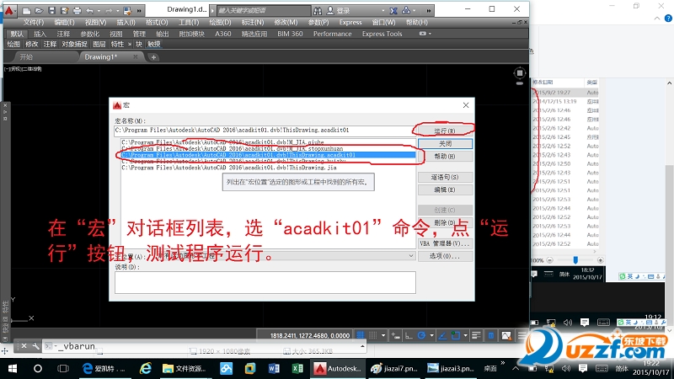Select macro ThisDrawing.jia in list
This screenshot has height=379, width=674.
[x=268, y=168]
